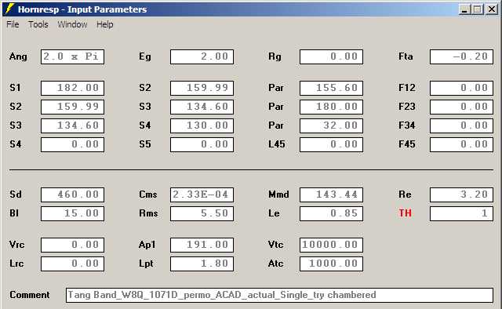Click the Par field showing 180.00
502x309 pixels.
pyautogui.click(x=331, y=107)
